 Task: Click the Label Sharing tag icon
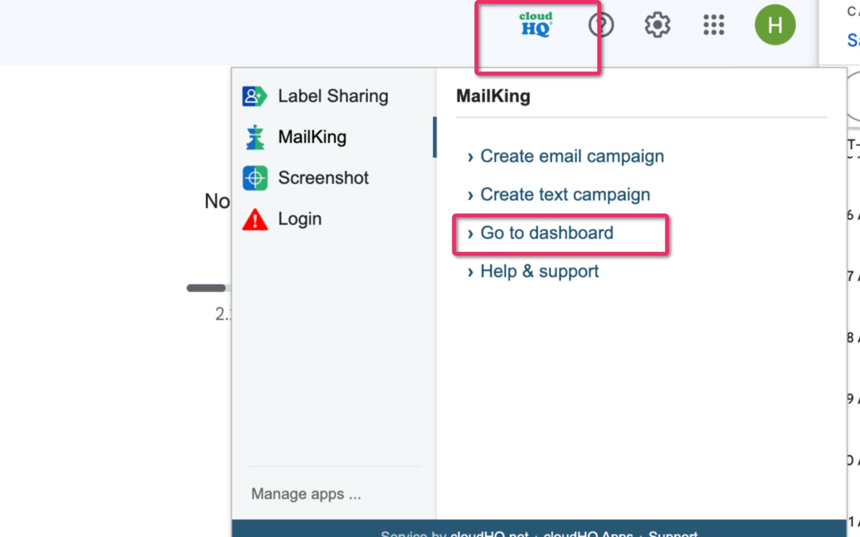pos(255,96)
